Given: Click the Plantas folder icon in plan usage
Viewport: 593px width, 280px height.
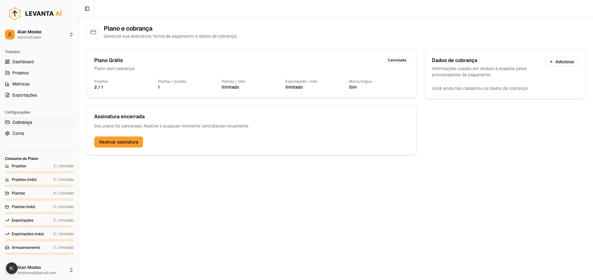Looking at the screenshot, I should tap(7, 193).
